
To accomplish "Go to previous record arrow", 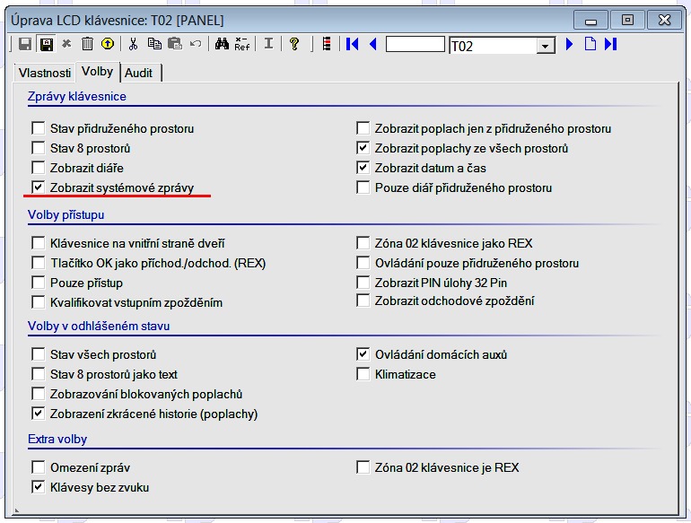I will (x=372, y=44).
